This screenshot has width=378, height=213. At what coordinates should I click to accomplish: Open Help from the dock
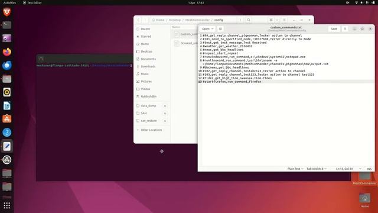[x=6, y=133]
